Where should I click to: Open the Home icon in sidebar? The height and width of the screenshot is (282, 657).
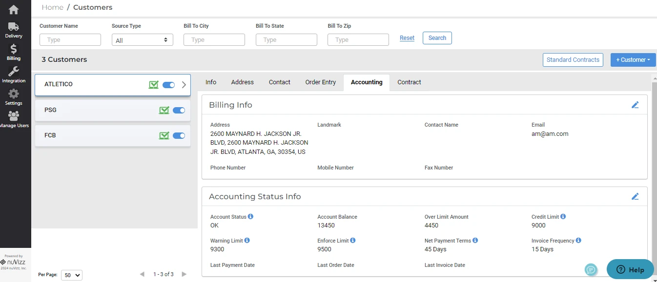pos(14,9)
